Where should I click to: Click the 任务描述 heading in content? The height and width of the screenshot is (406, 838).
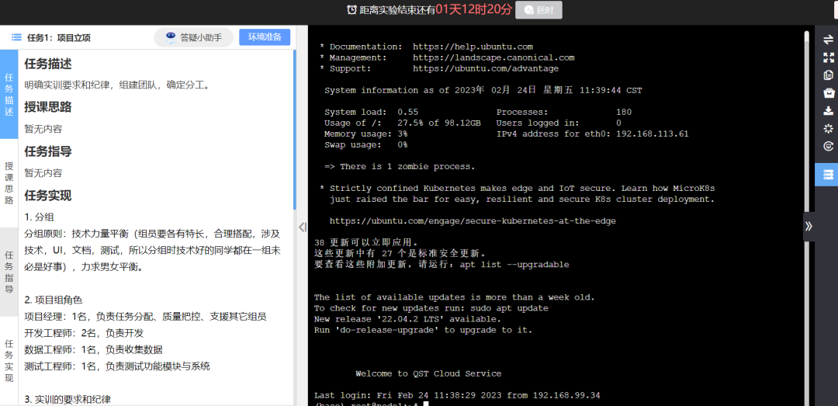[x=47, y=63]
